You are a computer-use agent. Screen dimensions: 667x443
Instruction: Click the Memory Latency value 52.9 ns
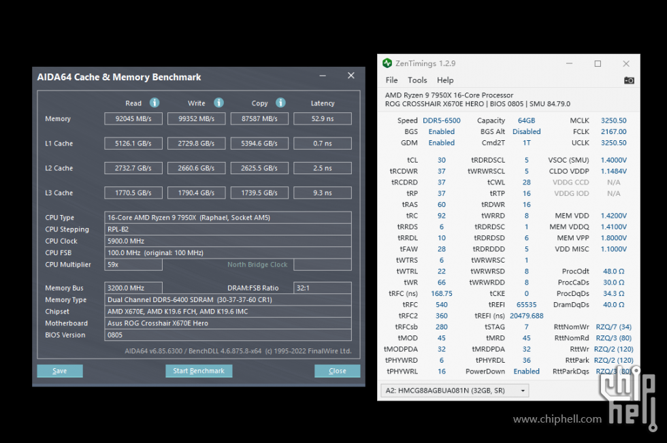click(x=323, y=118)
